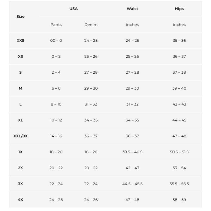
Task: Select the 3X size label
Action: [x=21, y=184]
